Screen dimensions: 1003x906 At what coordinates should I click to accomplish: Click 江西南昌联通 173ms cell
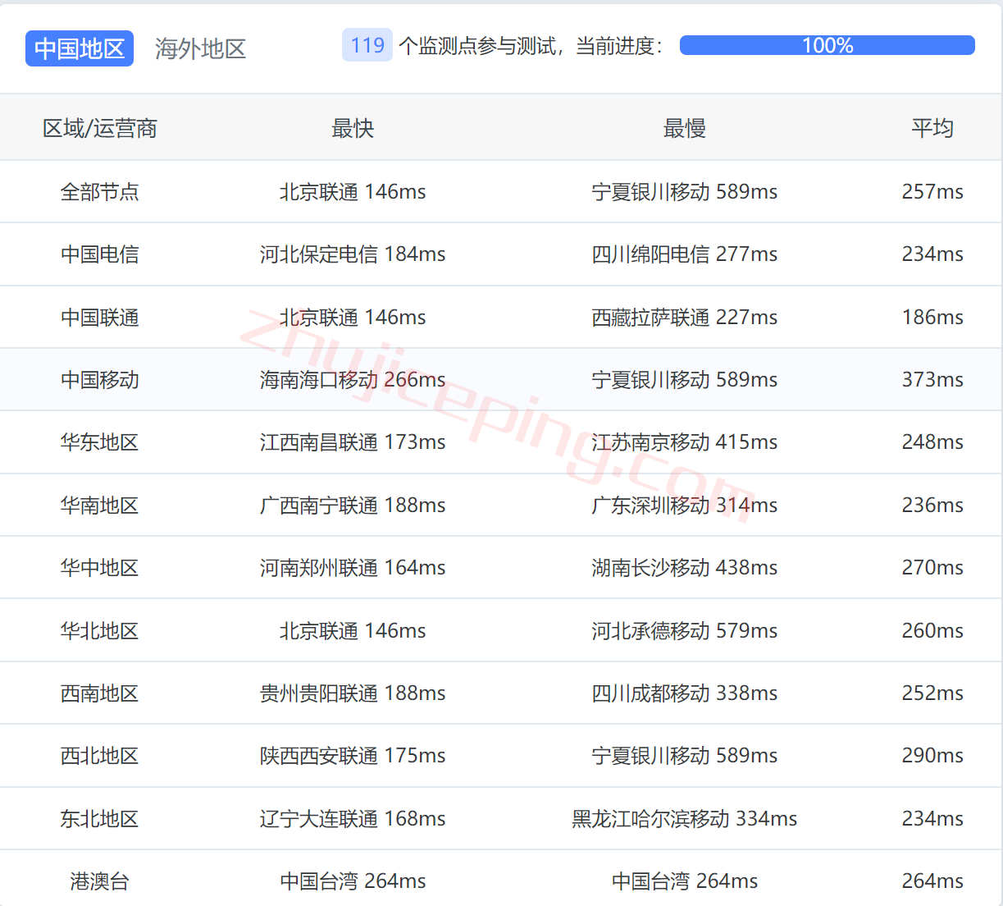pos(353,442)
